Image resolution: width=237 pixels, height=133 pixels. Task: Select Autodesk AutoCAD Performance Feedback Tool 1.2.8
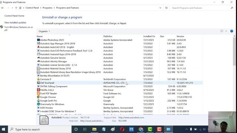click(x=119, y=51)
